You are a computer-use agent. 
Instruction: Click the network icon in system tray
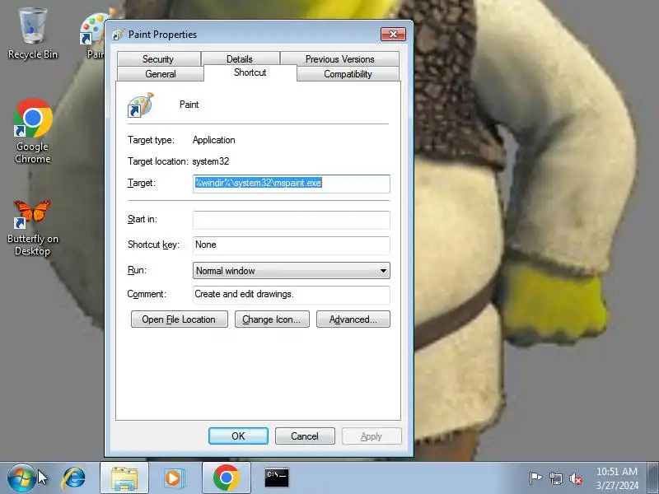coord(555,478)
